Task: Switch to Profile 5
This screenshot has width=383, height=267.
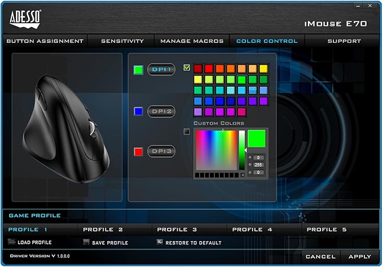Action: 327,230
